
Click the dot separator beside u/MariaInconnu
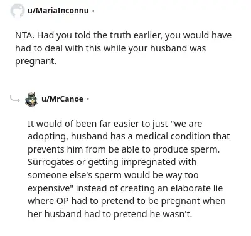coord(93,11)
